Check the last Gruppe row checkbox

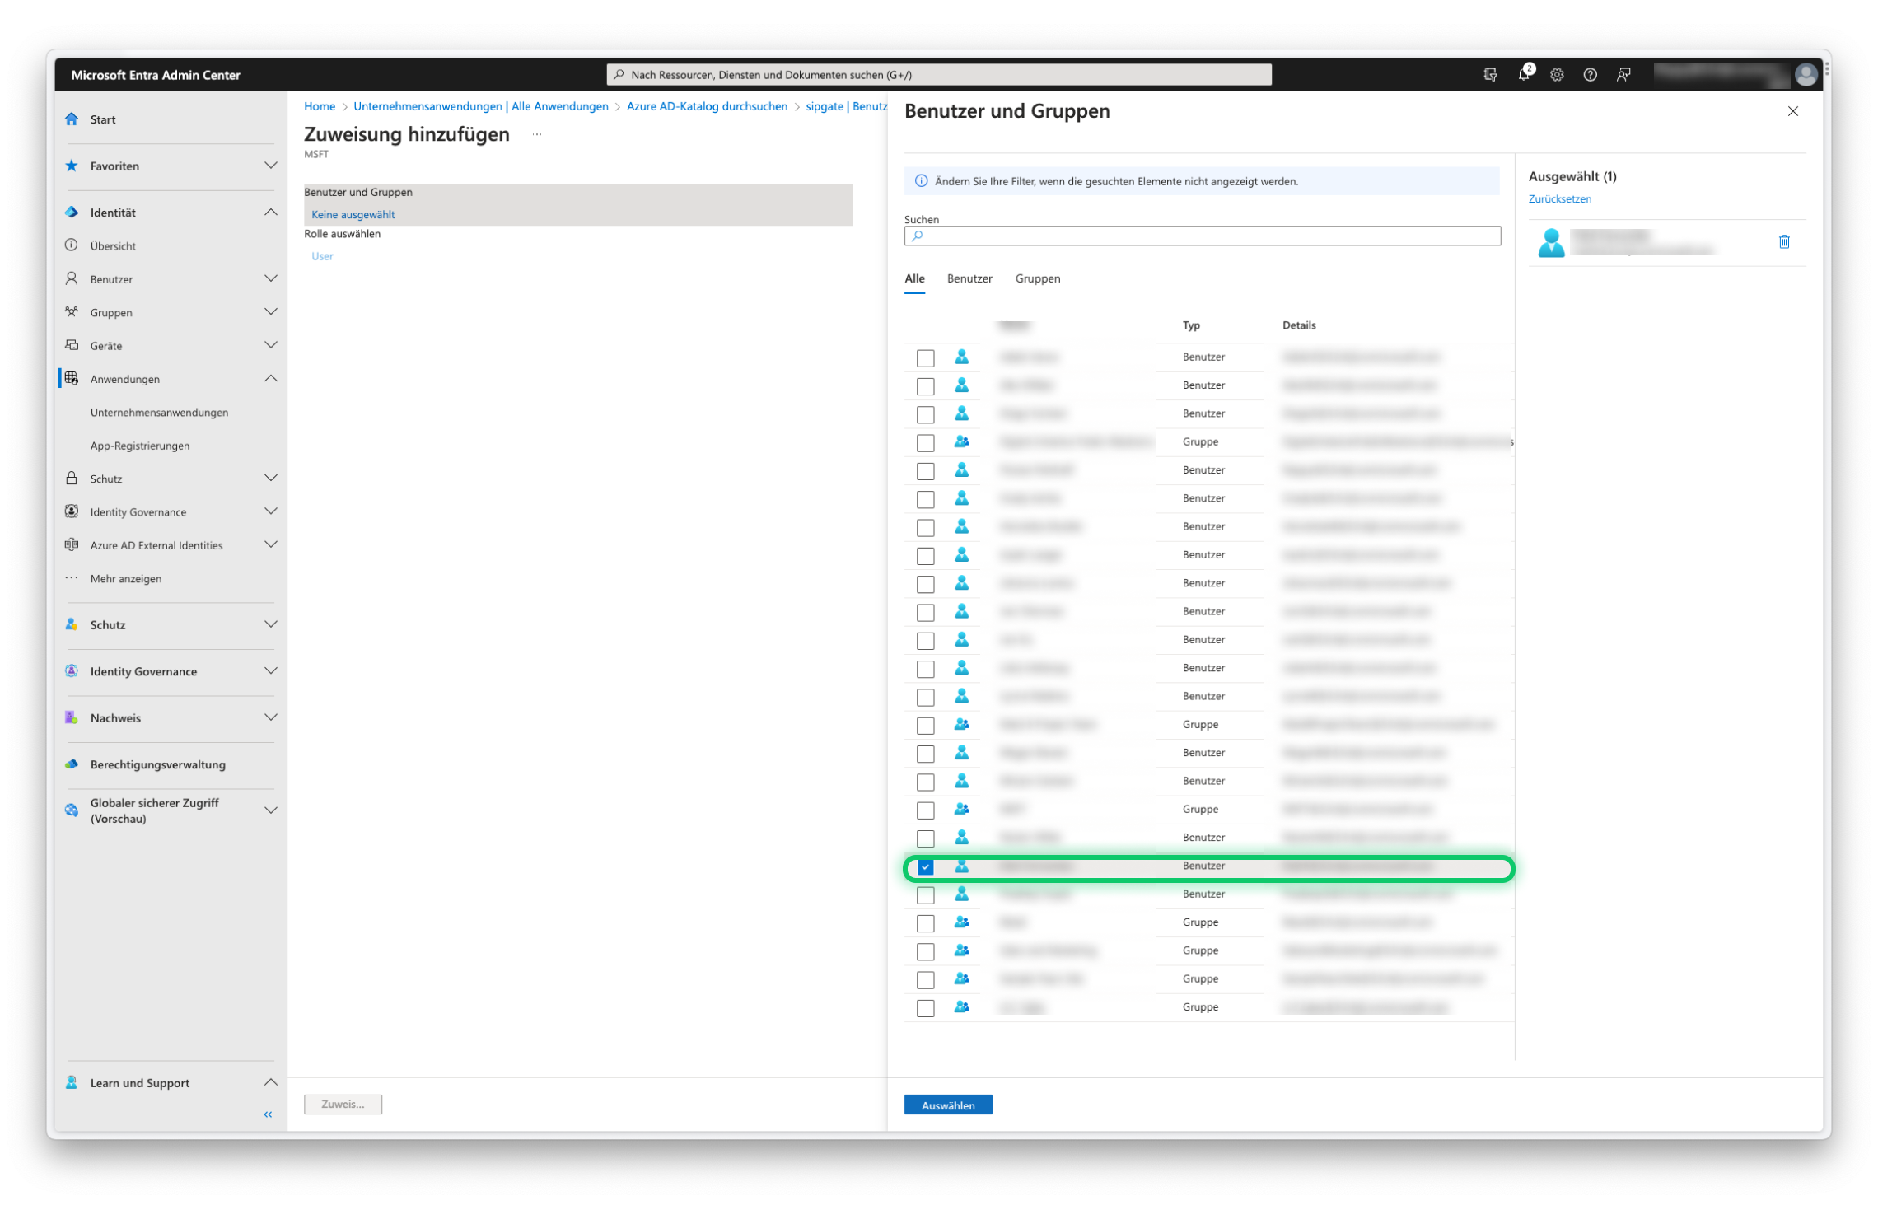tap(925, 1006)
